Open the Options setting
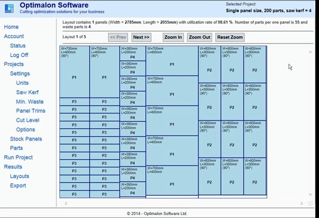Image resolution: width=319 pixels, height=218 pixels. point(25,130)
